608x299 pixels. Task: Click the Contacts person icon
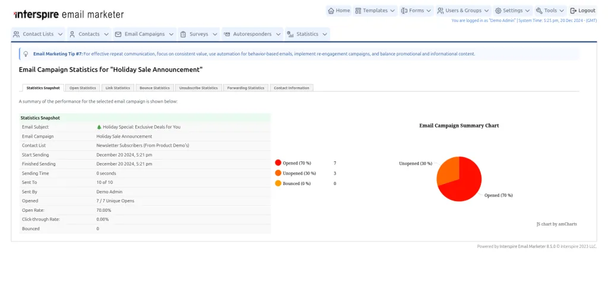click(72, 34)
